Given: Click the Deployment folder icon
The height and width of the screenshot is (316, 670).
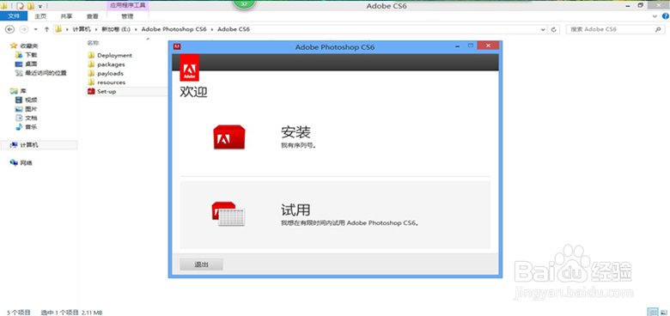Looking at the screenshot, I should point(90,55).
